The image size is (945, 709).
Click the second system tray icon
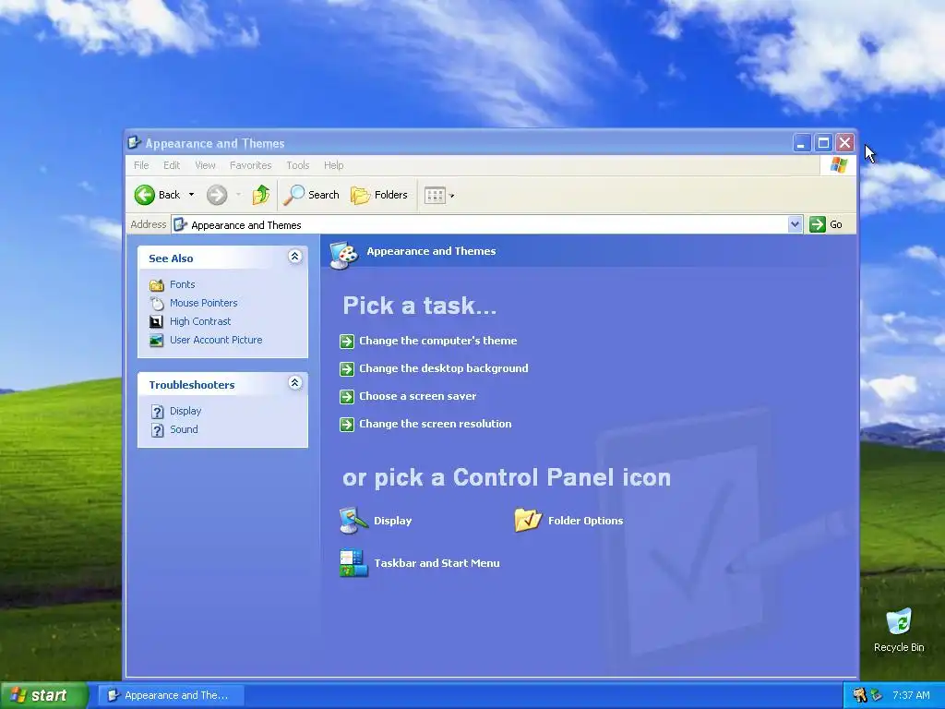click(x=877, y=695)
